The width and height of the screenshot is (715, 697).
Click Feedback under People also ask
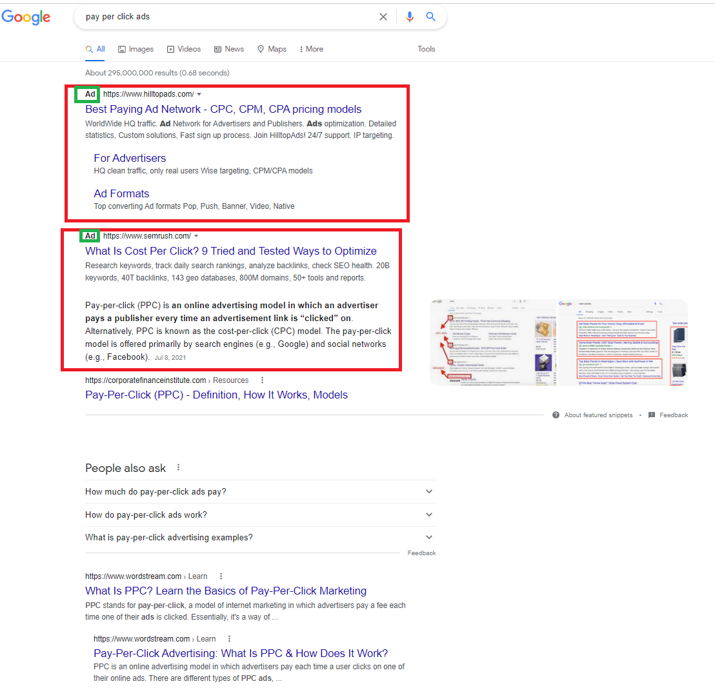[x=421, y=553]
